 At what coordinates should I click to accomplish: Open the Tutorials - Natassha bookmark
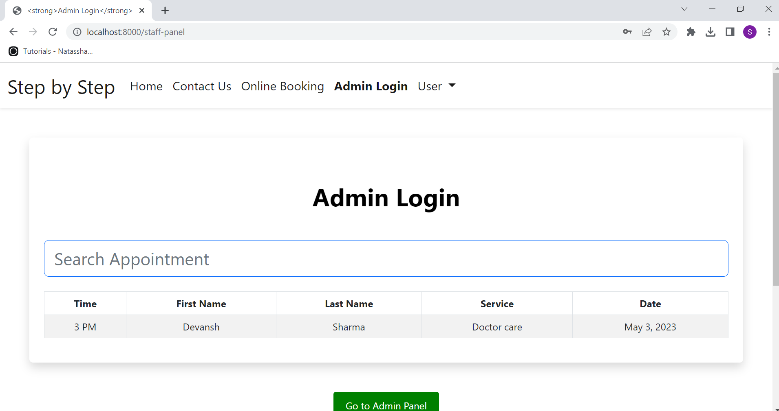(x=51, y=51)
